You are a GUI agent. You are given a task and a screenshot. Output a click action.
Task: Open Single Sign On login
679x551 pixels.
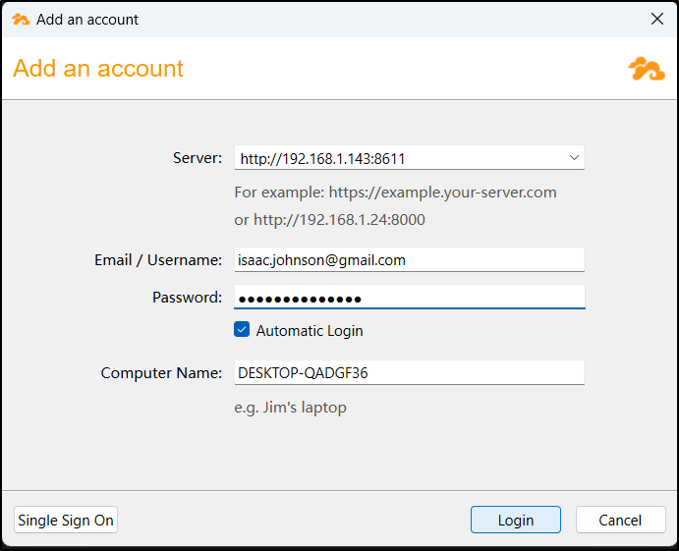coord(66,521)
